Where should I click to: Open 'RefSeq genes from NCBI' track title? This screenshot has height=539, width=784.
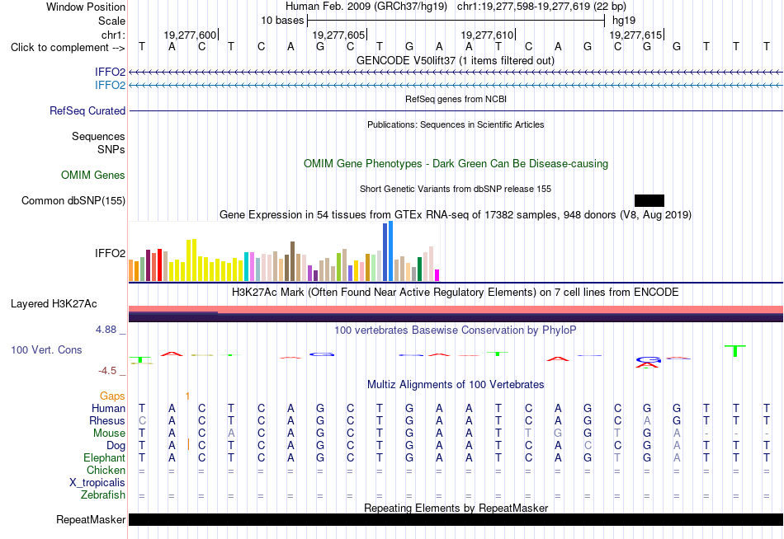point(456,99)
